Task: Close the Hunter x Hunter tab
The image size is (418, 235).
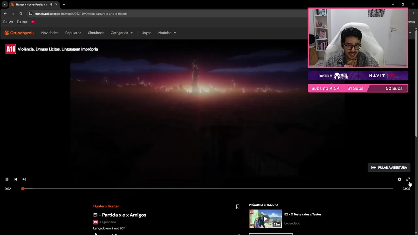Action: pos(56,5)
